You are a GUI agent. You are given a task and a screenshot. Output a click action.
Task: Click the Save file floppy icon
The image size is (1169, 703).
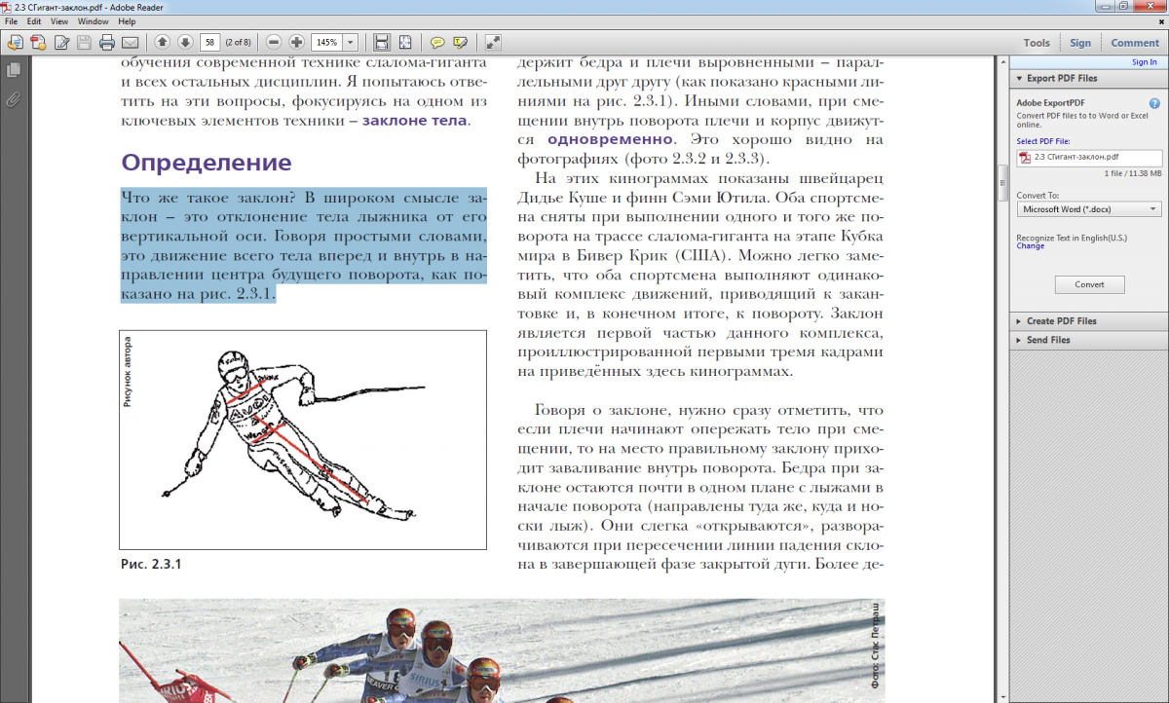click(x=84, y=42)
